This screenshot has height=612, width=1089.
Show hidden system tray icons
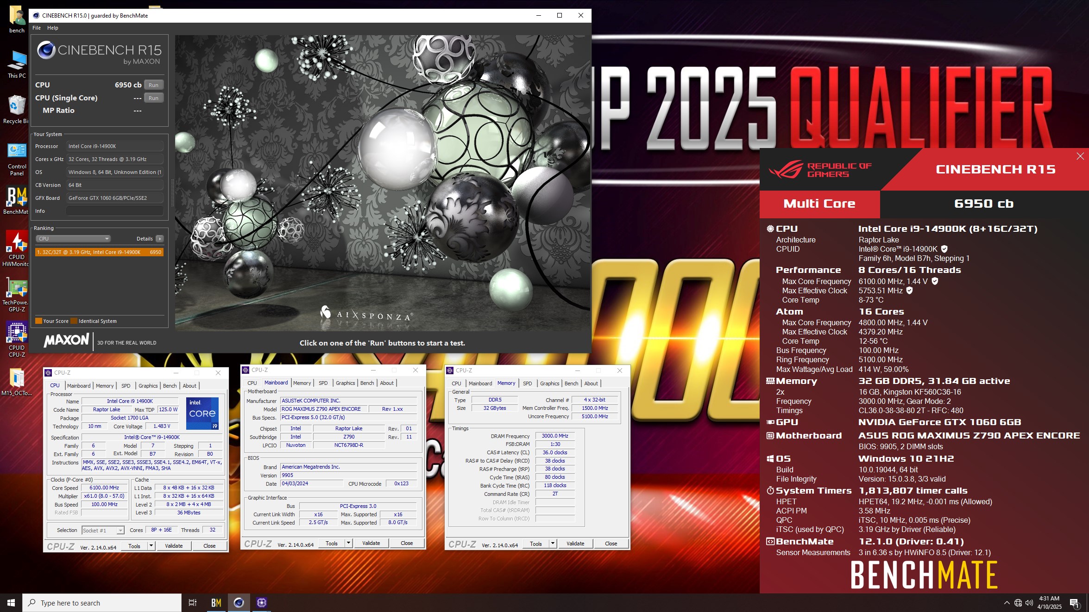[1007, 603]
